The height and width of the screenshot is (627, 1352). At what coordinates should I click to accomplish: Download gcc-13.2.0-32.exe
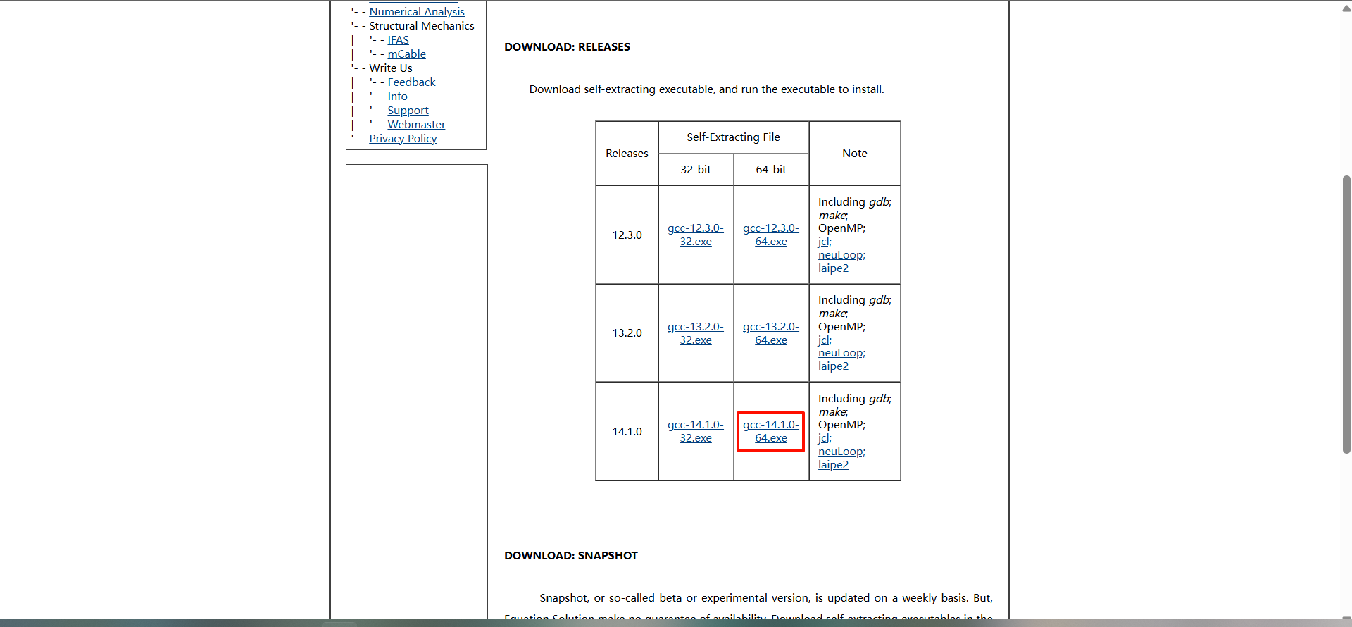pyautogui.click(x=695, y=333)
